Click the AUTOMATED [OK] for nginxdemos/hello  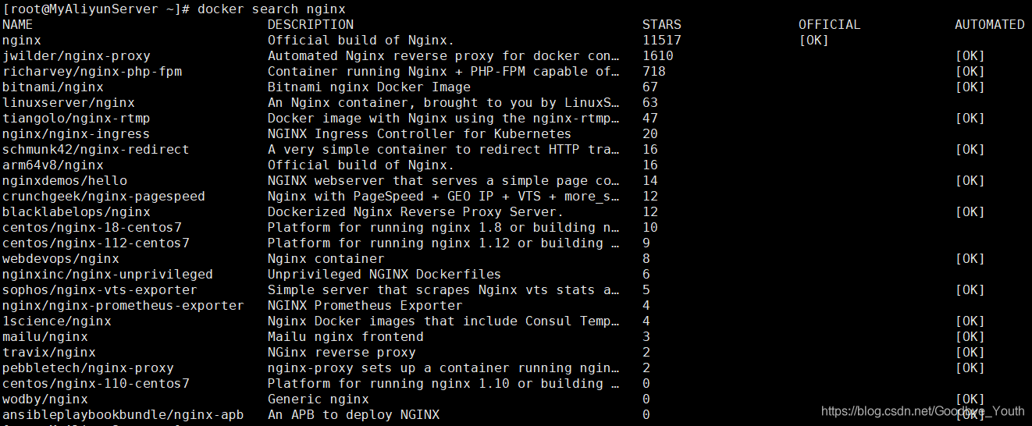pyautogui.click(x=970, y=180)
